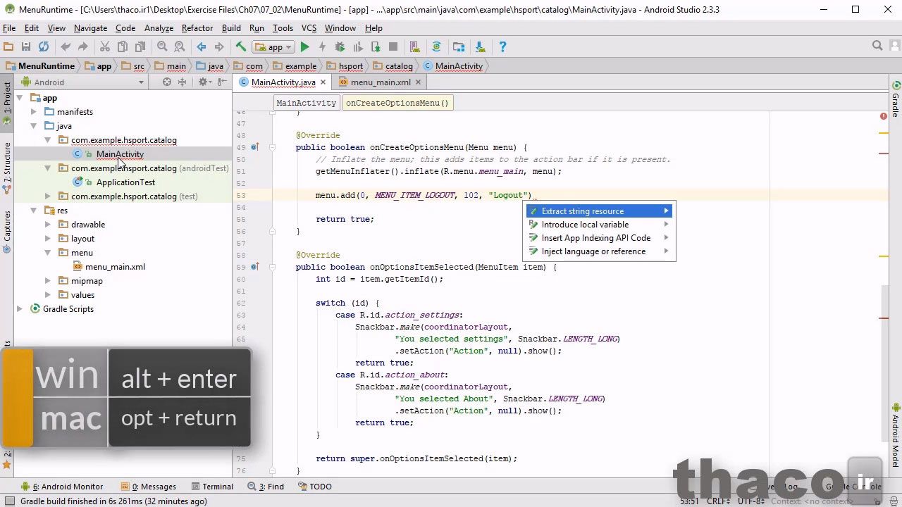This screenshot has width=902, height=507.
Task: Click the Make Project hammer icon
Action: coord(241,46)
